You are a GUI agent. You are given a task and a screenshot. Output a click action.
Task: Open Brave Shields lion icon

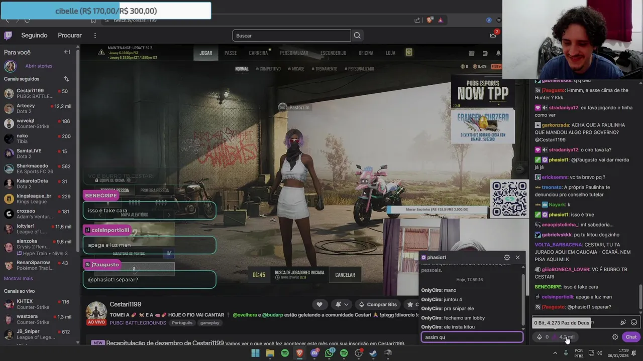coord(430,20)
